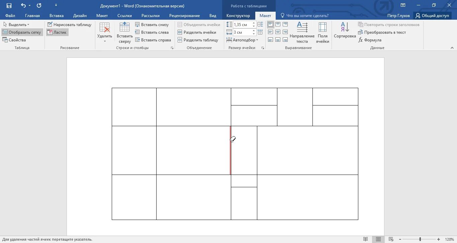Click Направление текста button
457x243 pixels.
[302, 32]
